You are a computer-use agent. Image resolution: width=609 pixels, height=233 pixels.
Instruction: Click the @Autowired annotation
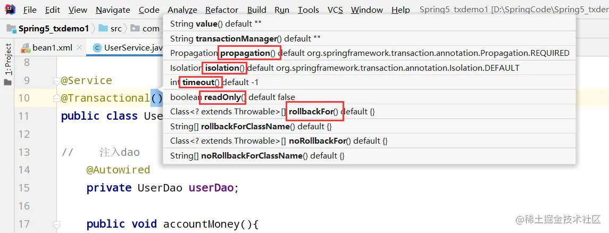coord(118,170)
